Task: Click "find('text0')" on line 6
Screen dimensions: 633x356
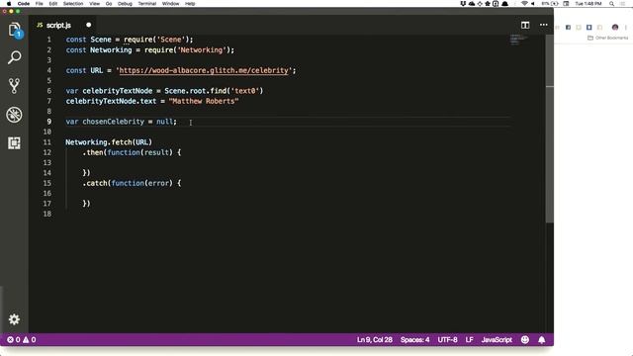Action: [x=236, y=91]
